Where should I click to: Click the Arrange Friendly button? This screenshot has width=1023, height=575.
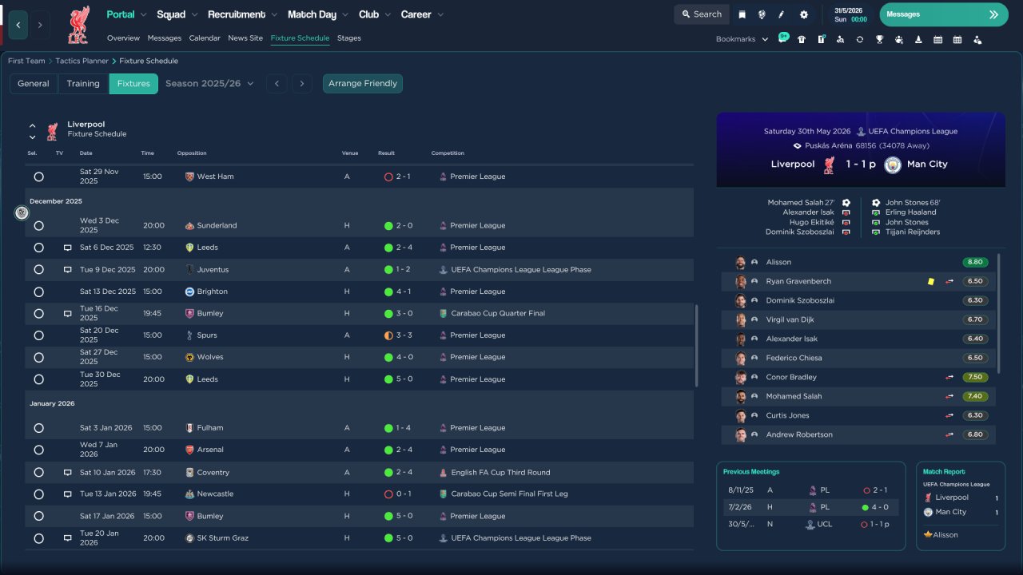(363, 83)
